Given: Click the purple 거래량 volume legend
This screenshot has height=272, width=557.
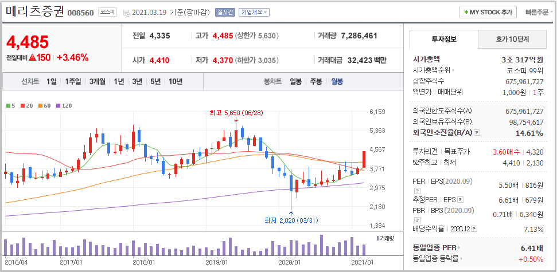Looking at the screenshot, I should (x=386, y=238).
